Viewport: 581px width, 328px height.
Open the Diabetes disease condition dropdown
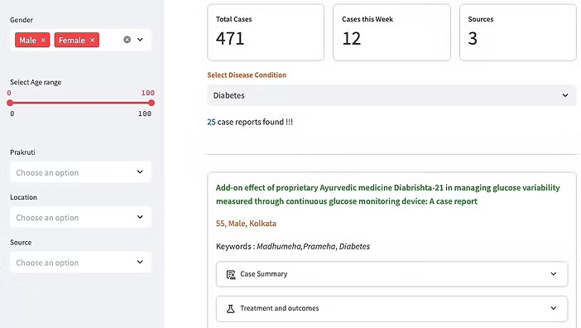tap(391, 95)
